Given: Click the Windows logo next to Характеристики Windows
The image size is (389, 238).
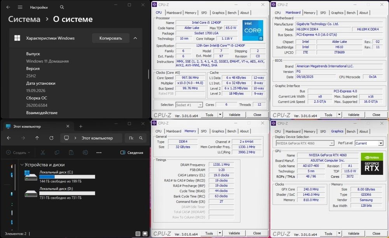Looking at the screenshot, I should tap(17, 38).
